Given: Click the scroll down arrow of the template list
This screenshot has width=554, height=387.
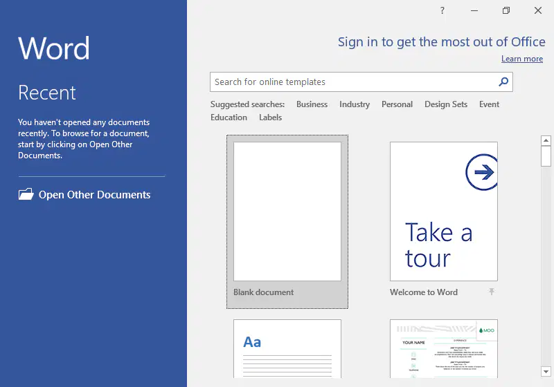Looking at the screenshot, I should 546,372.
